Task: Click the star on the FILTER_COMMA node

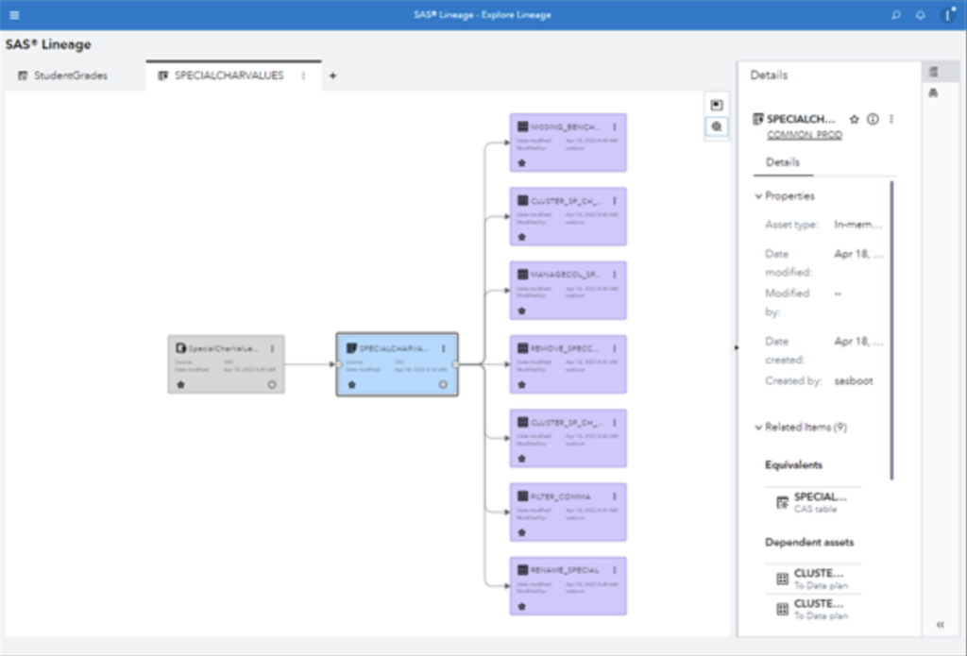Action: pos(521,532)
